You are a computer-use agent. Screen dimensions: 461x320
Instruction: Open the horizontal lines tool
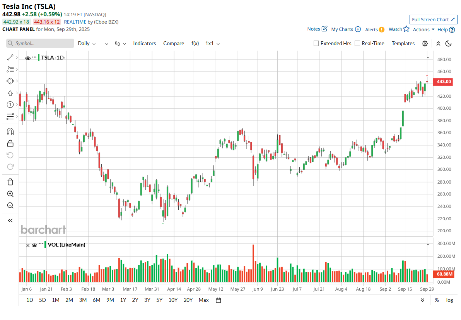pyautogui.click(x=10, y=117)
